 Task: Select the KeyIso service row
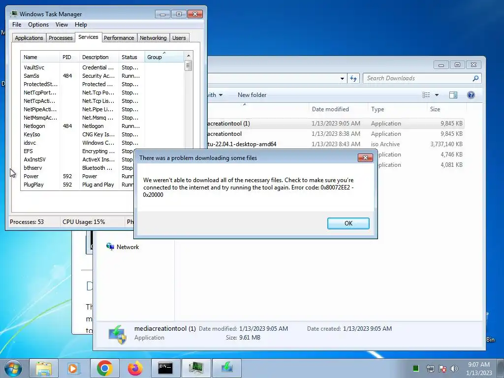pos(102,134)
